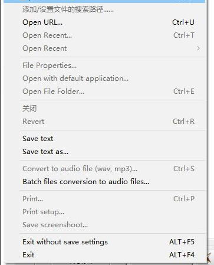Click the highlighted top menu item
214x265 pixels.
pos(104,1)
